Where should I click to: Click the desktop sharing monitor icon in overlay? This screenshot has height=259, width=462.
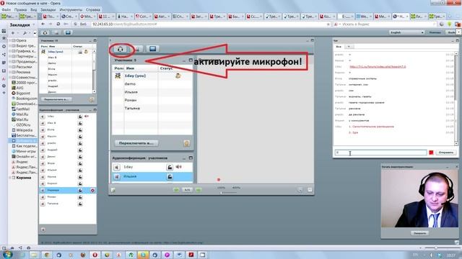point(152,49)
